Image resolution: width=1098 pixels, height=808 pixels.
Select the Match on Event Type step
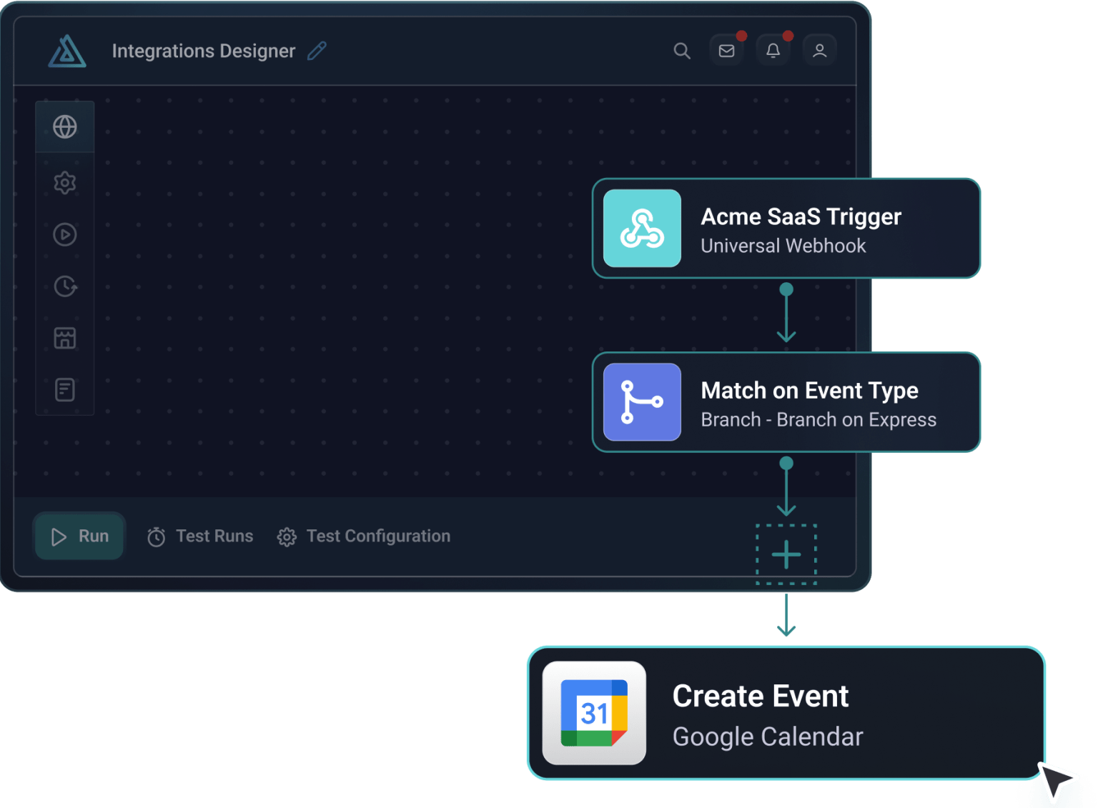click(x=786, y=402)
